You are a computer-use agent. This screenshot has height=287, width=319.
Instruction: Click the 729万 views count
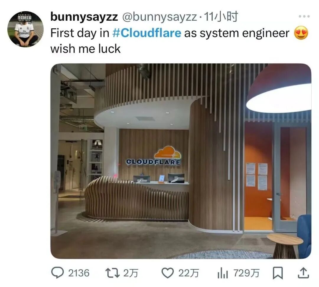tap(246, 273)
